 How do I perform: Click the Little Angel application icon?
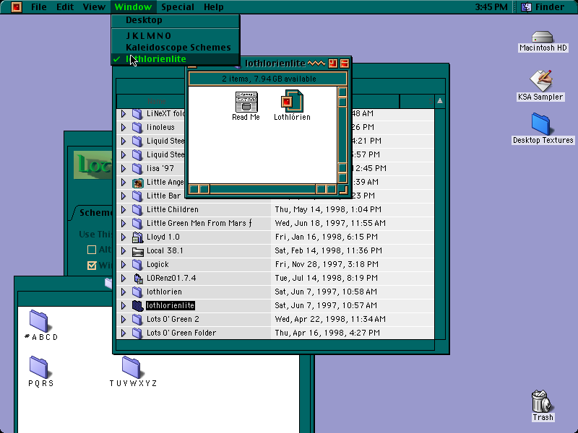[137, 183]
